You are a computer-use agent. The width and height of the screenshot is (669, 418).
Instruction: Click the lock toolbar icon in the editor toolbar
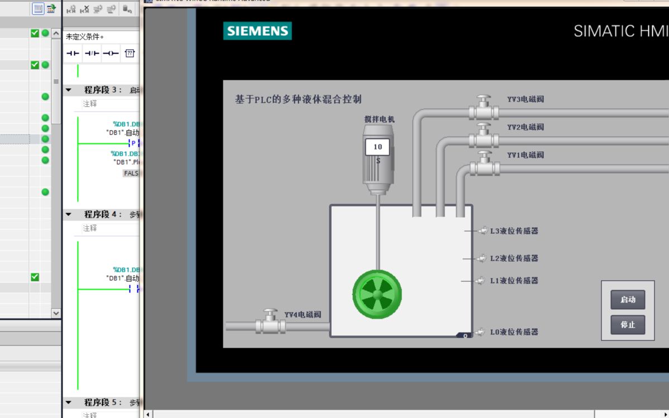coord(126,9)
